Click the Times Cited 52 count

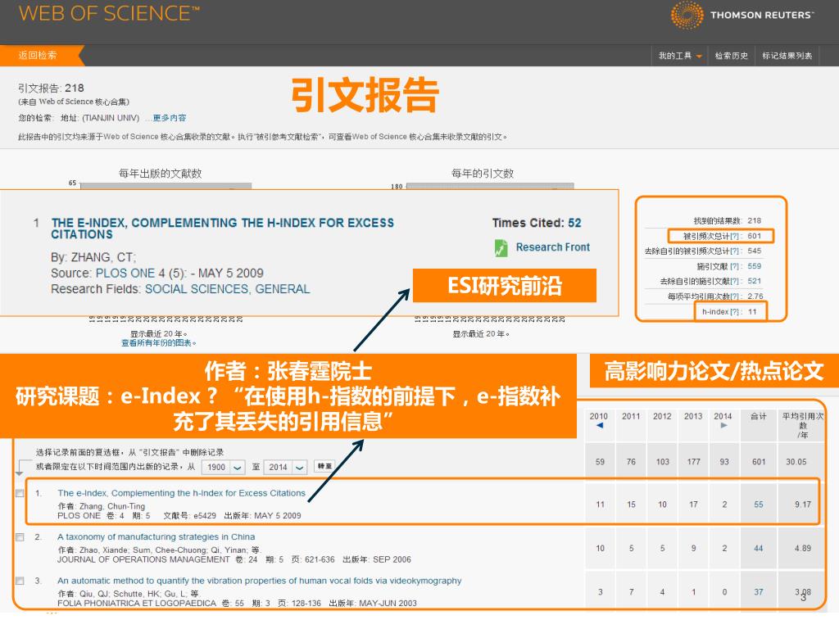click(x=574, y=223)
